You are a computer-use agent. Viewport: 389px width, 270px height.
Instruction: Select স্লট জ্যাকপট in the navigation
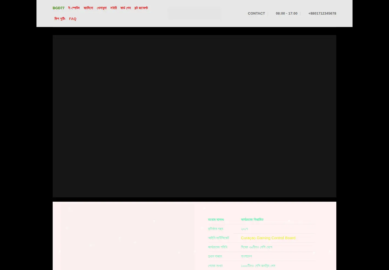pos(141,8)
